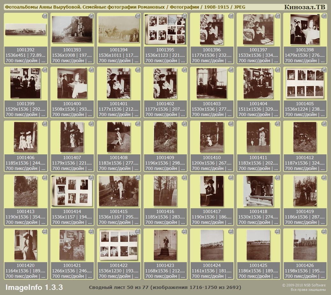The width and height of the screenshot is (331, 295).
Task: Click the JPG badge on album page 1001405
Action: point(324,70)
